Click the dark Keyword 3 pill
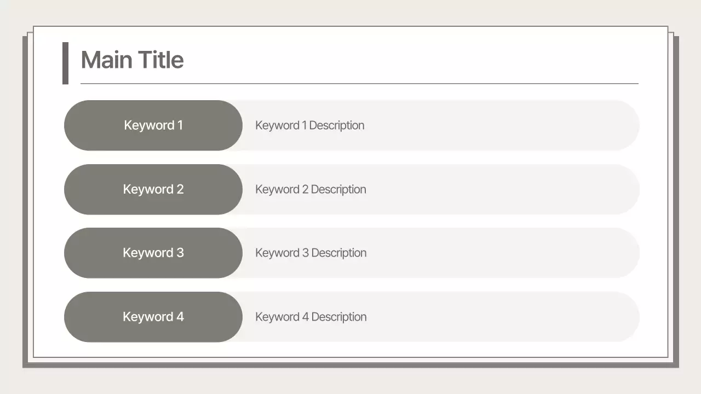The image size is (701, 394). click(x=153, y=253)
